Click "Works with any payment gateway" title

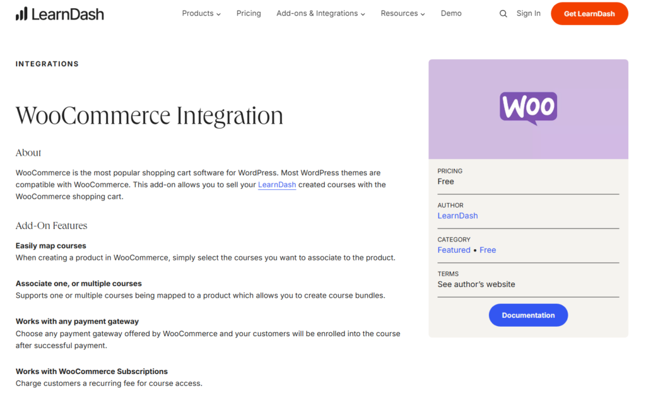pos(77,322)
